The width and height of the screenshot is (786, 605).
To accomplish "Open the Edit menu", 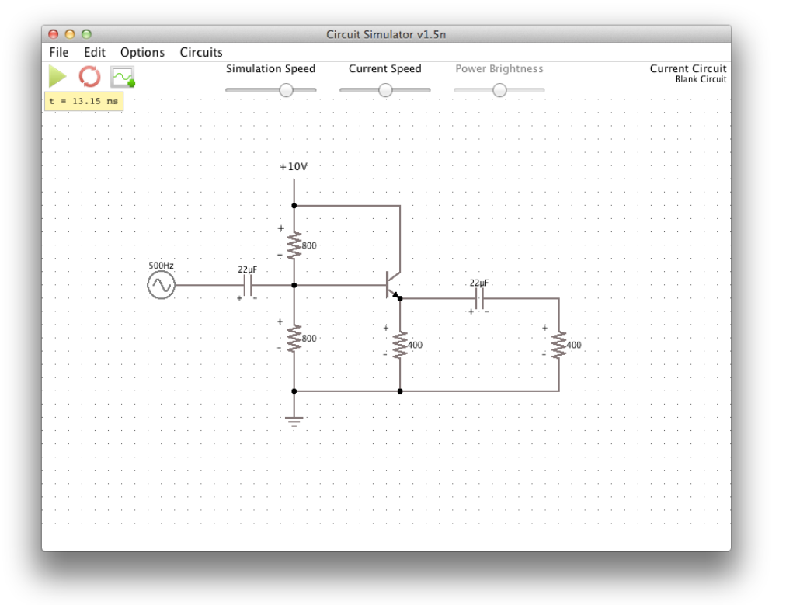I will pos(94,52).
